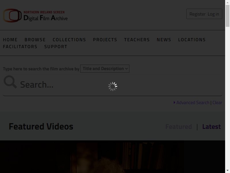The height and width of the screenshot is (173, 230).
Task: Open the Collections menu item
Action: (69, 40)
